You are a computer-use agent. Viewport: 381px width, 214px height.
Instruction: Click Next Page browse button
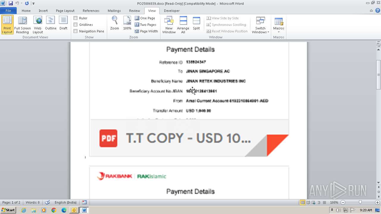pyautogui.click(x=378, y=196)
